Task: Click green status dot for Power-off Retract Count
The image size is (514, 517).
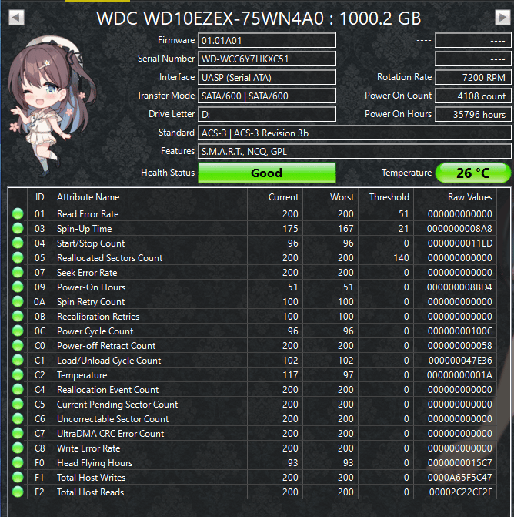Action: (x=18, y=345)
